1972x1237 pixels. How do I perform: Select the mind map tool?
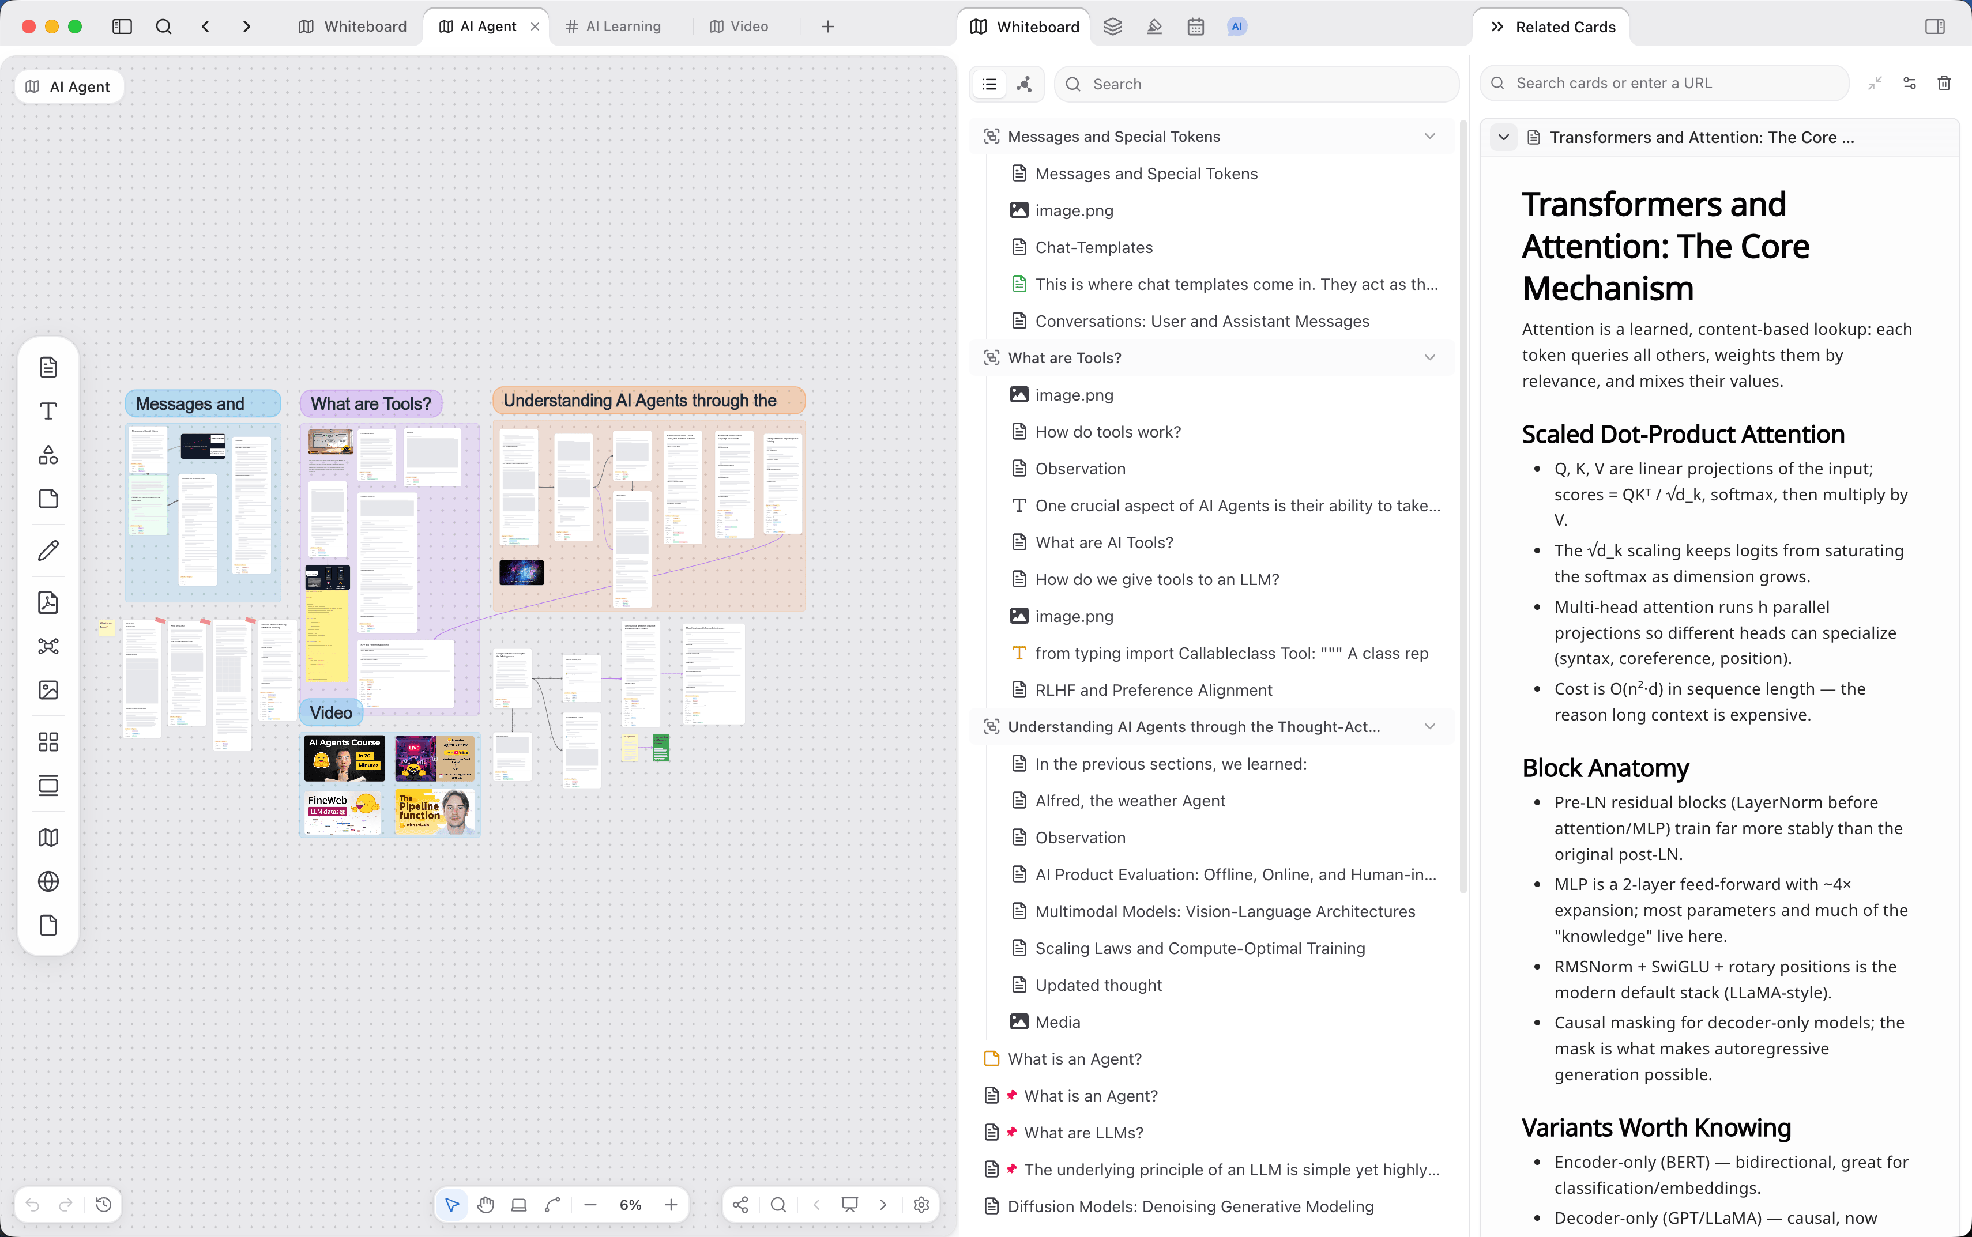point(48,646)
